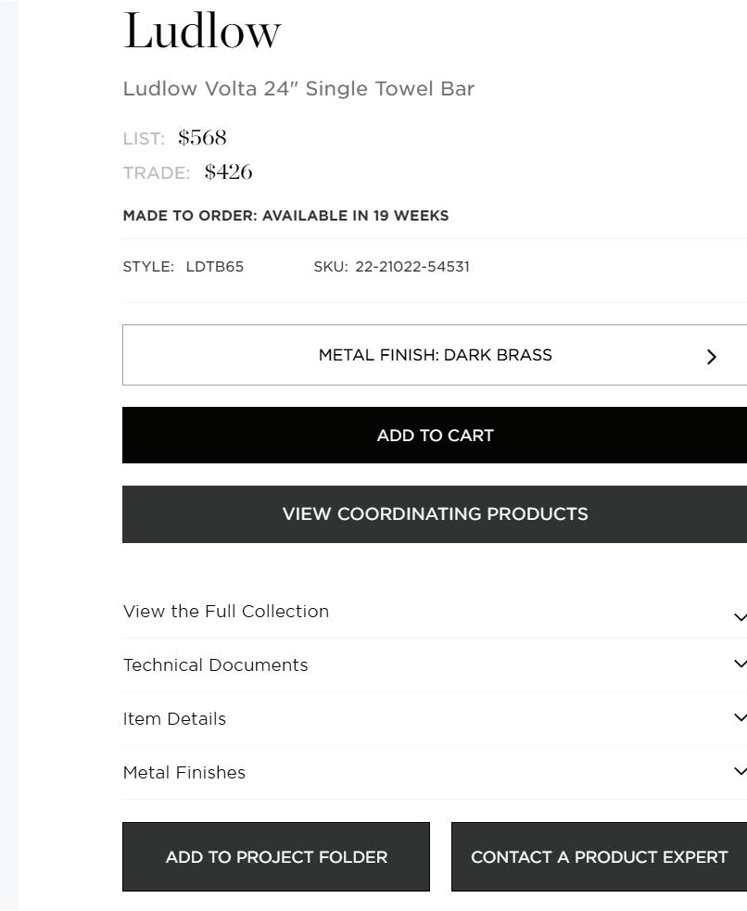Click the Ludlow brand heading

pyautogui.click(x=202, y=32)
